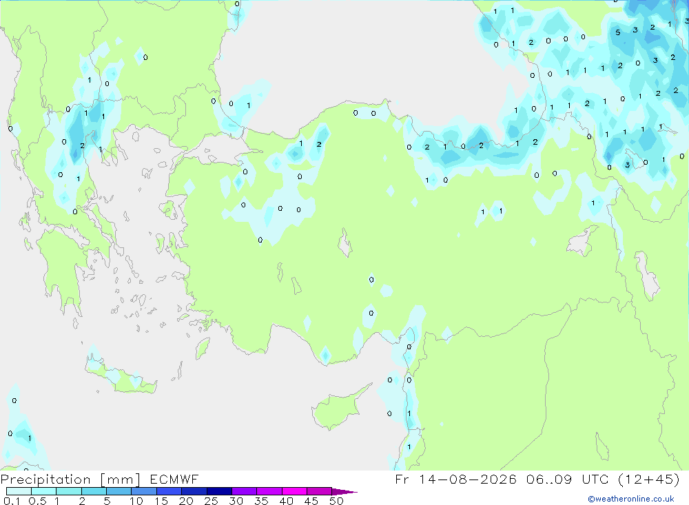Click the "ECMWF" model label

coord(174,479)
